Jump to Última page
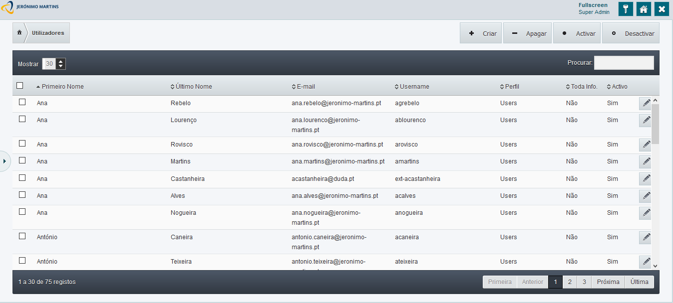This screenshot has width=673, height=303. 640,282
